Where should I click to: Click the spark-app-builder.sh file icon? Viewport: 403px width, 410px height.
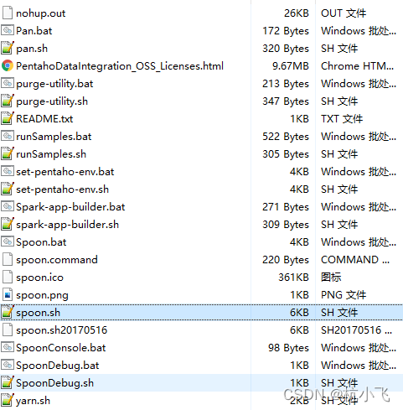(8, 224)
